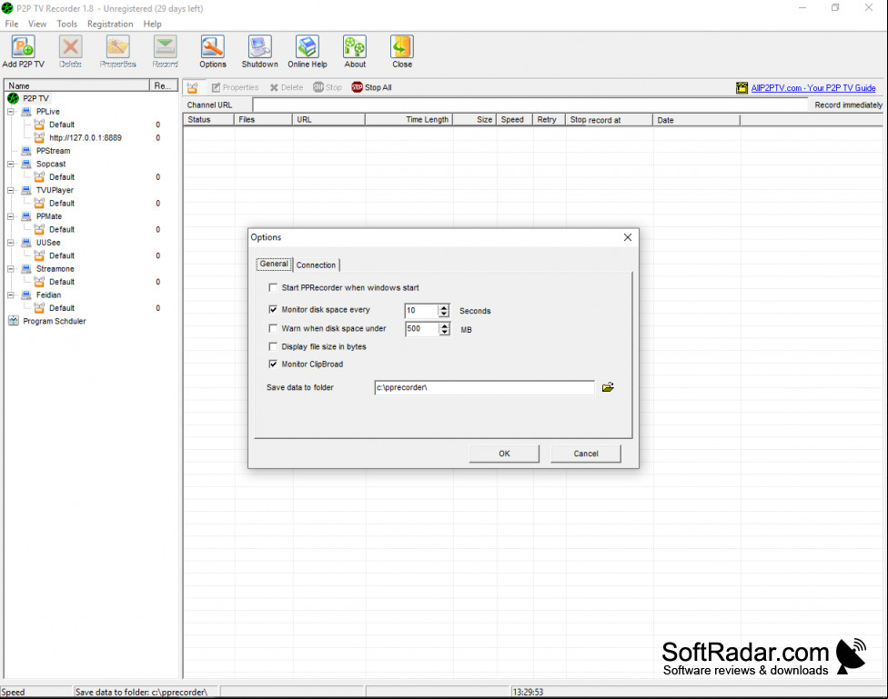Tick Display file size in bytes
This screenshot has height=699, width=888.
pos(273,346)
